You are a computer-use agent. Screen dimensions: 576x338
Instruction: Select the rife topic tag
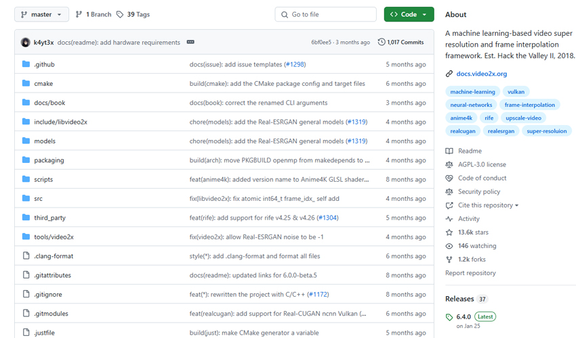[x=489, y=118]
